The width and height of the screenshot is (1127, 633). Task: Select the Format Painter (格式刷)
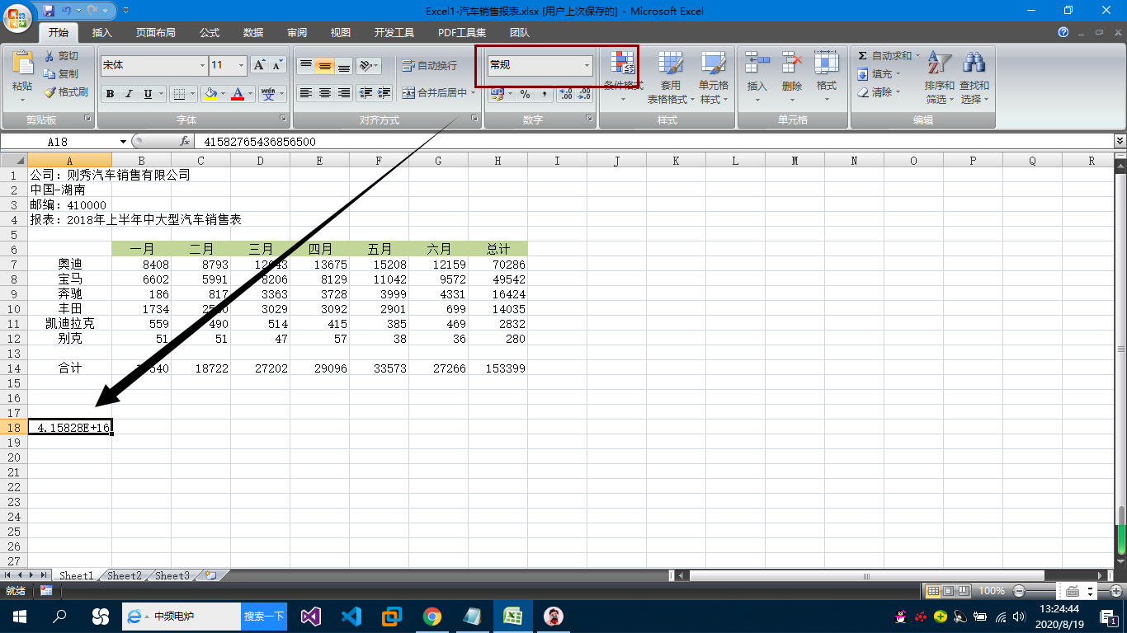66,92
